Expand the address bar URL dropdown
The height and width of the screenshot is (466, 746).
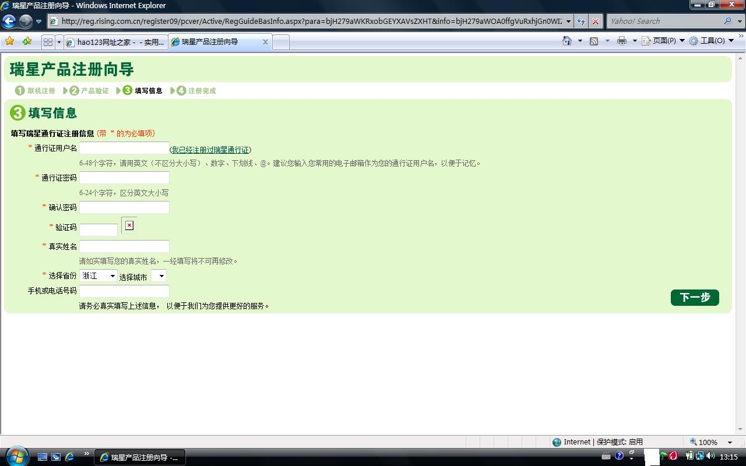568,22
